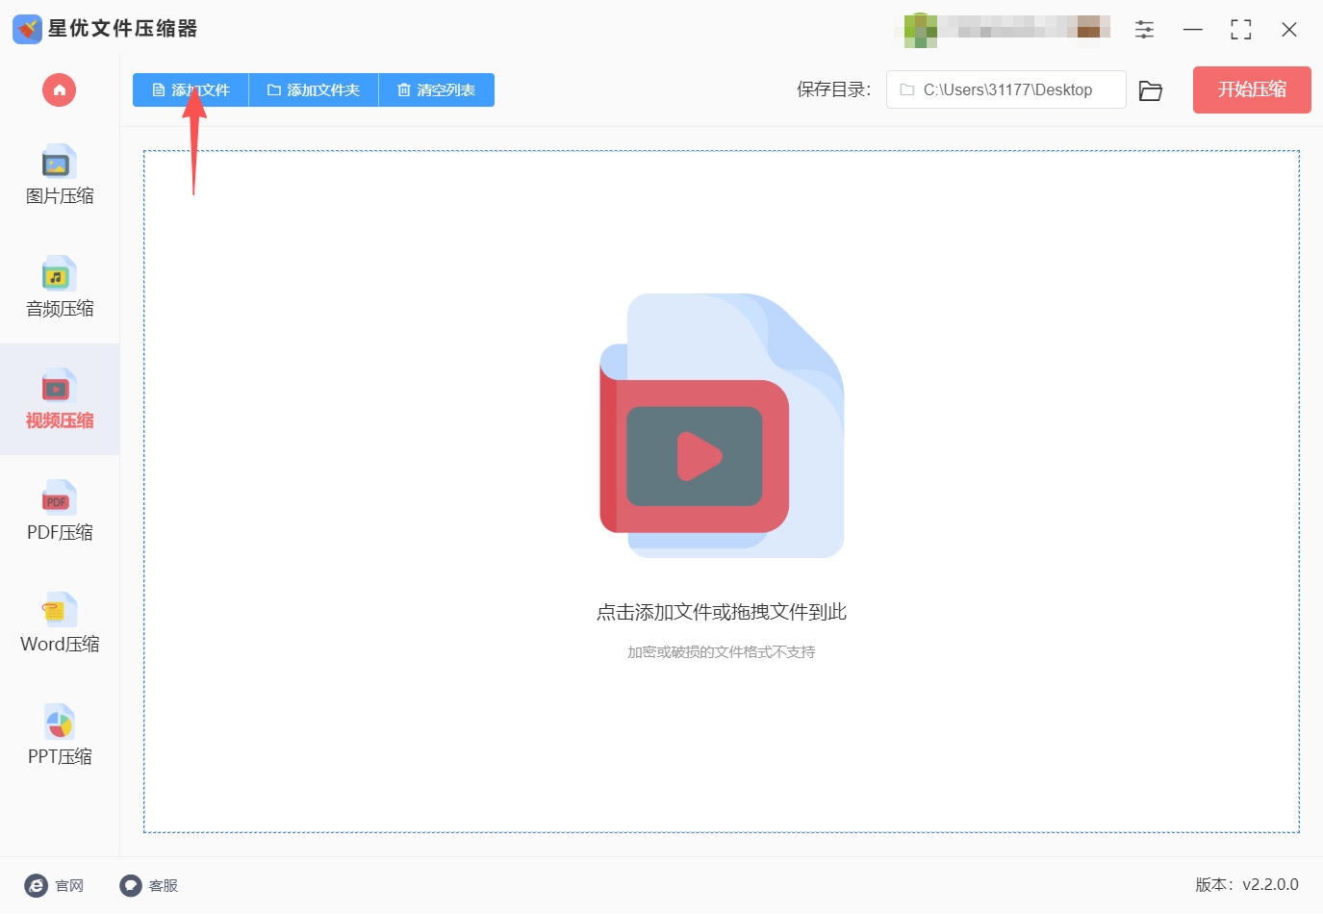1323x914 pixels.
Task: Open the 图片压缩 image compression section
Action: click(60, 176)
